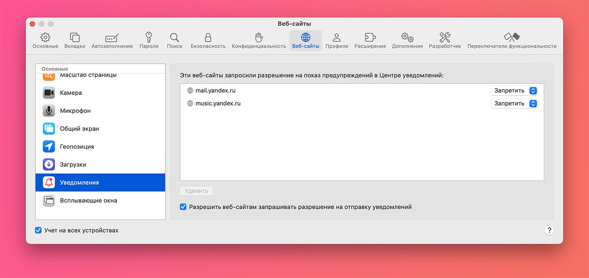Viewport: 589px width, 278px height.
Task: Toggle Учет на всех устройствах checkbox
Action: [38, 230]
